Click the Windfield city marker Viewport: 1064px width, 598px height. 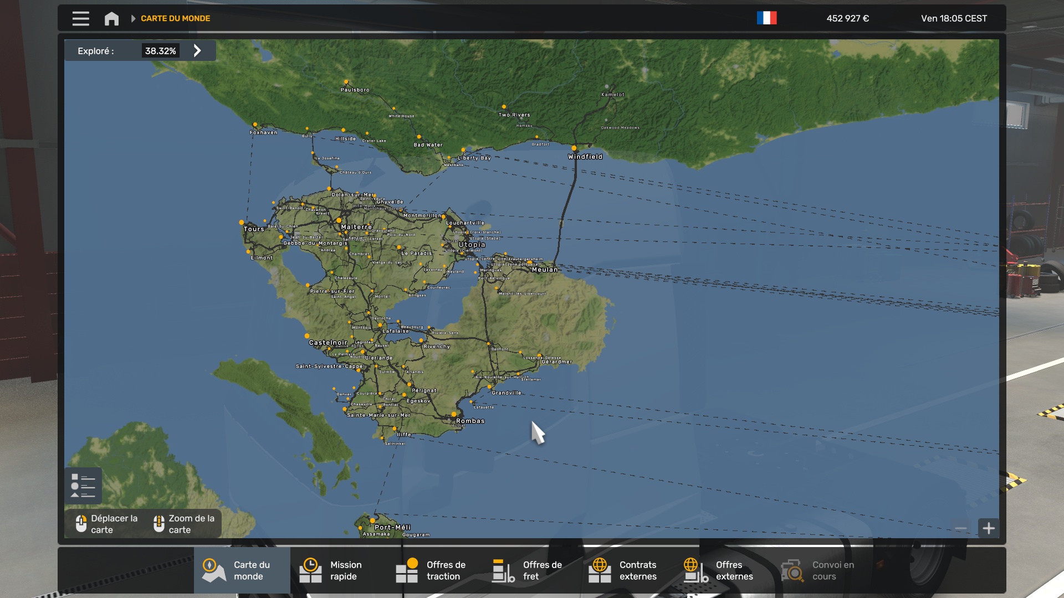574,148
